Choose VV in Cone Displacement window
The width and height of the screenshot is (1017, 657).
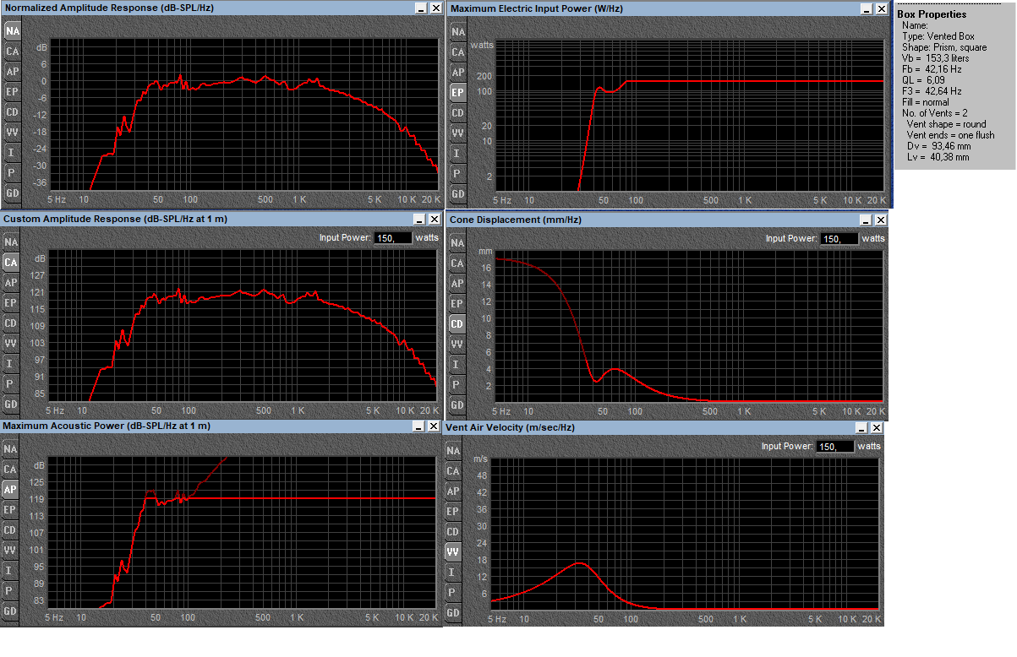point(457,345)
